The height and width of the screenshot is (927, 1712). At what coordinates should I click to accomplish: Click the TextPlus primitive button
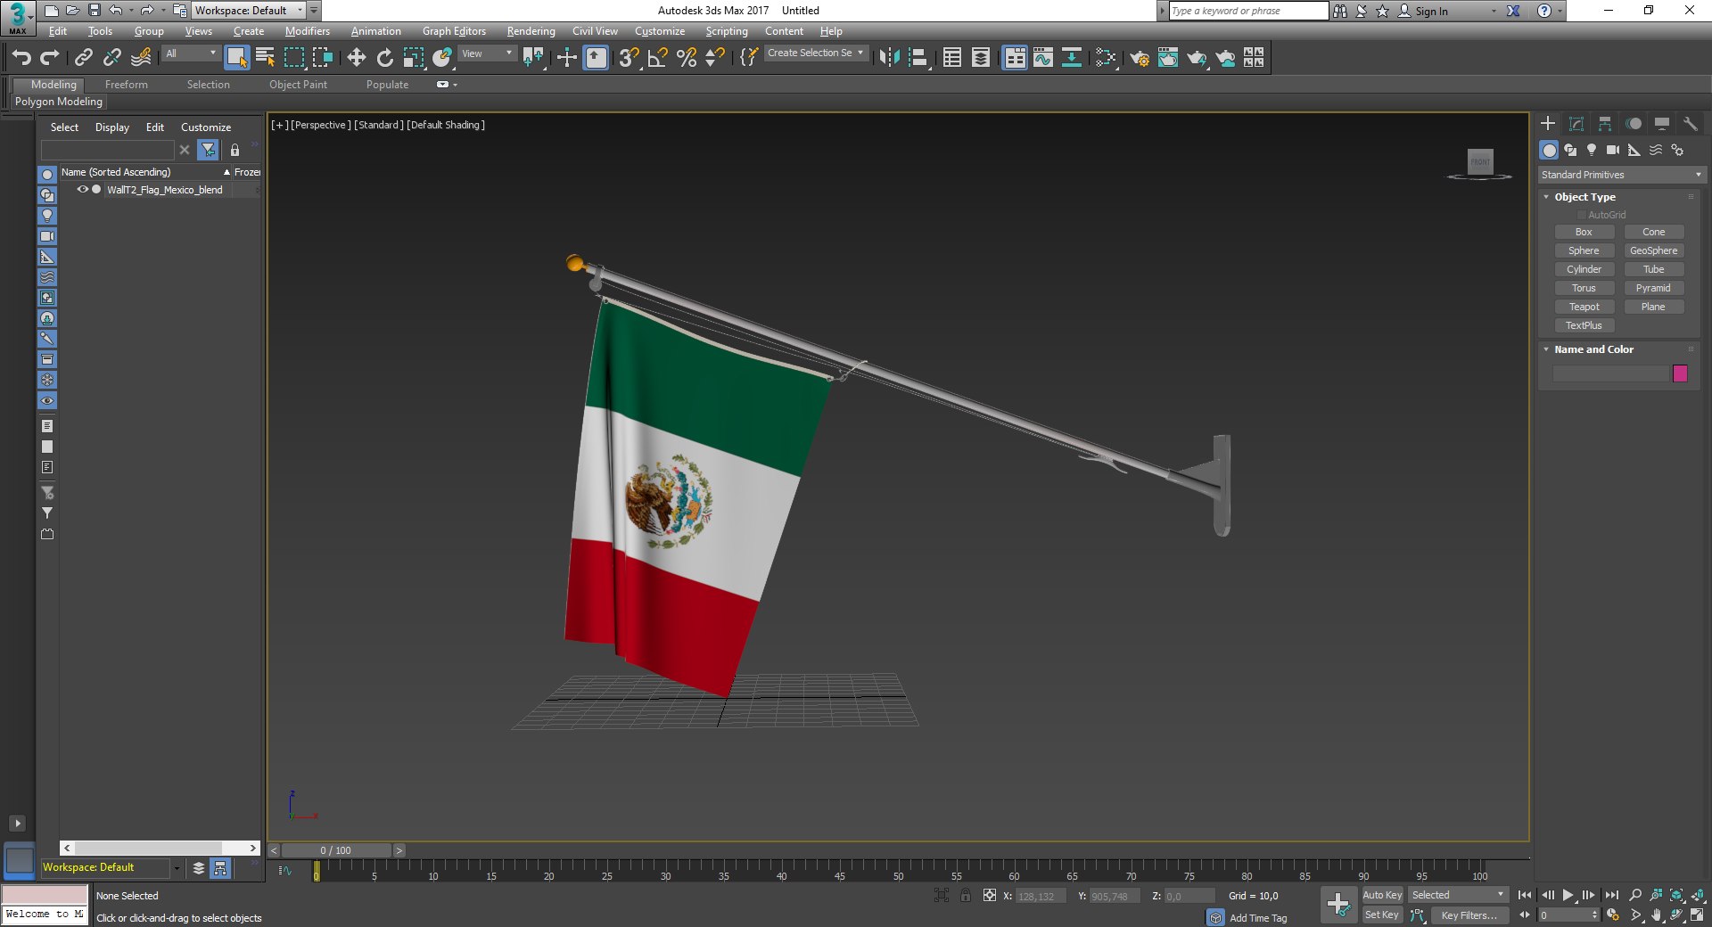coord(1584,325)
